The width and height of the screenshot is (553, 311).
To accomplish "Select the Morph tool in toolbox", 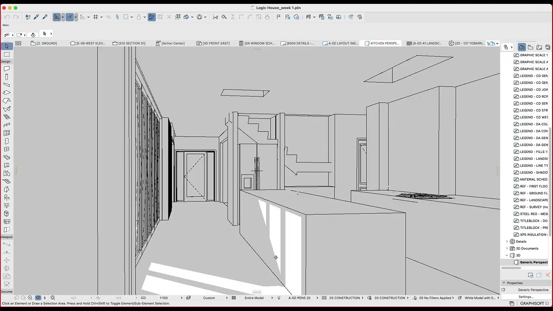I will tap(6, 213).
